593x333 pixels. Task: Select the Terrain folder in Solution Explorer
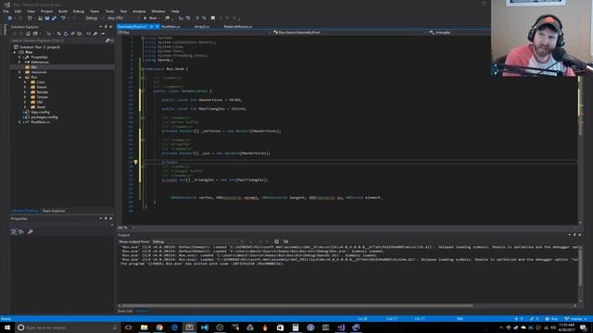pyautogui.click(x=43, y=97)
